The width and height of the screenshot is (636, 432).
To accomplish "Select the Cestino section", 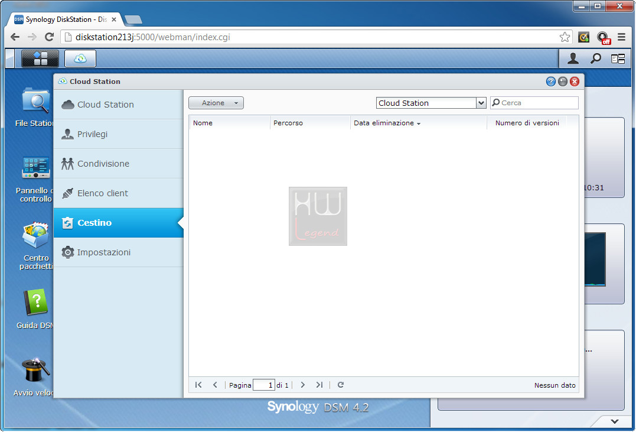I will (x=119, y=223).
